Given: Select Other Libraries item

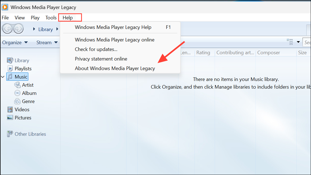Looking at the screenshot, I should click(x=30, y=134).
